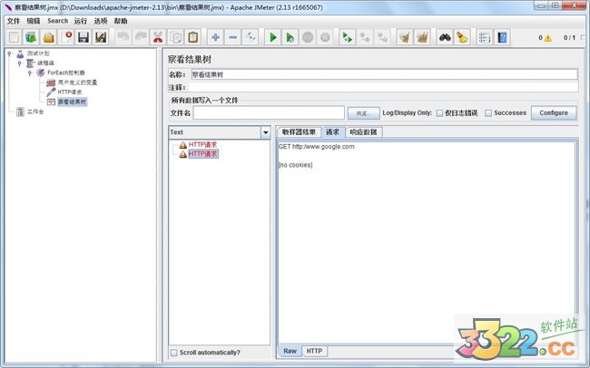This screenshot has height=368, width=590.
Task: Select the Raw bottom tab
Action: pyautogui.click(x=290, y=351)
